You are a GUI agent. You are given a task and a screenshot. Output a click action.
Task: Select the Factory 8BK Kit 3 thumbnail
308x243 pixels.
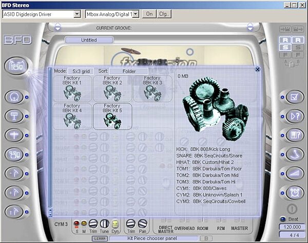152,89
